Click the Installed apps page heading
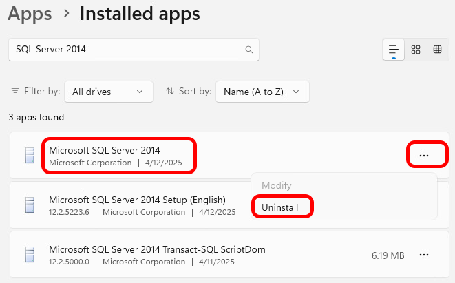The height and width of the screenshot is (283, 455). (x=140, y=12)
